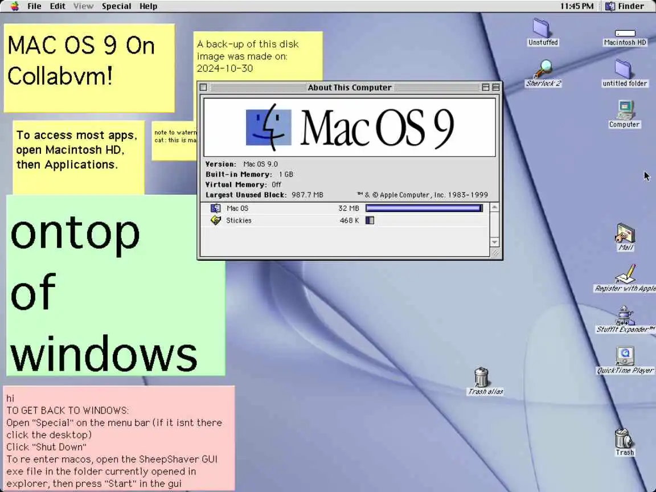Click the Mac OS icon in memory list
656x492 pixels.
[215, 208]
